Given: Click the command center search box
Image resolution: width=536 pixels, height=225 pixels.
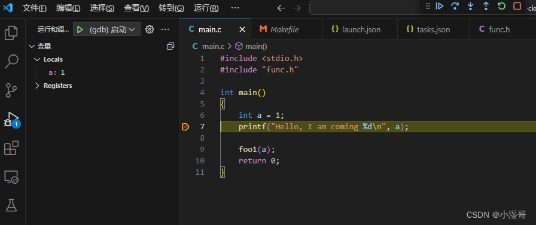Looking at the screenshot, I should (x=364, y=8).
